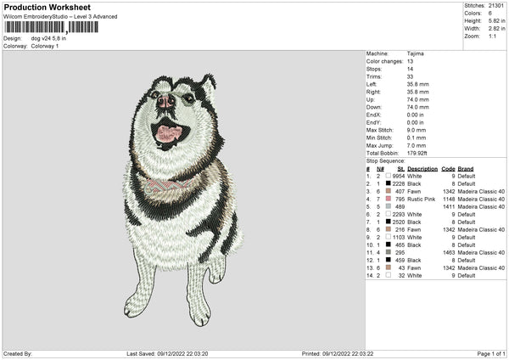Click the 'Created By:' footer label
509x360 pixels.
click(18, 353)
